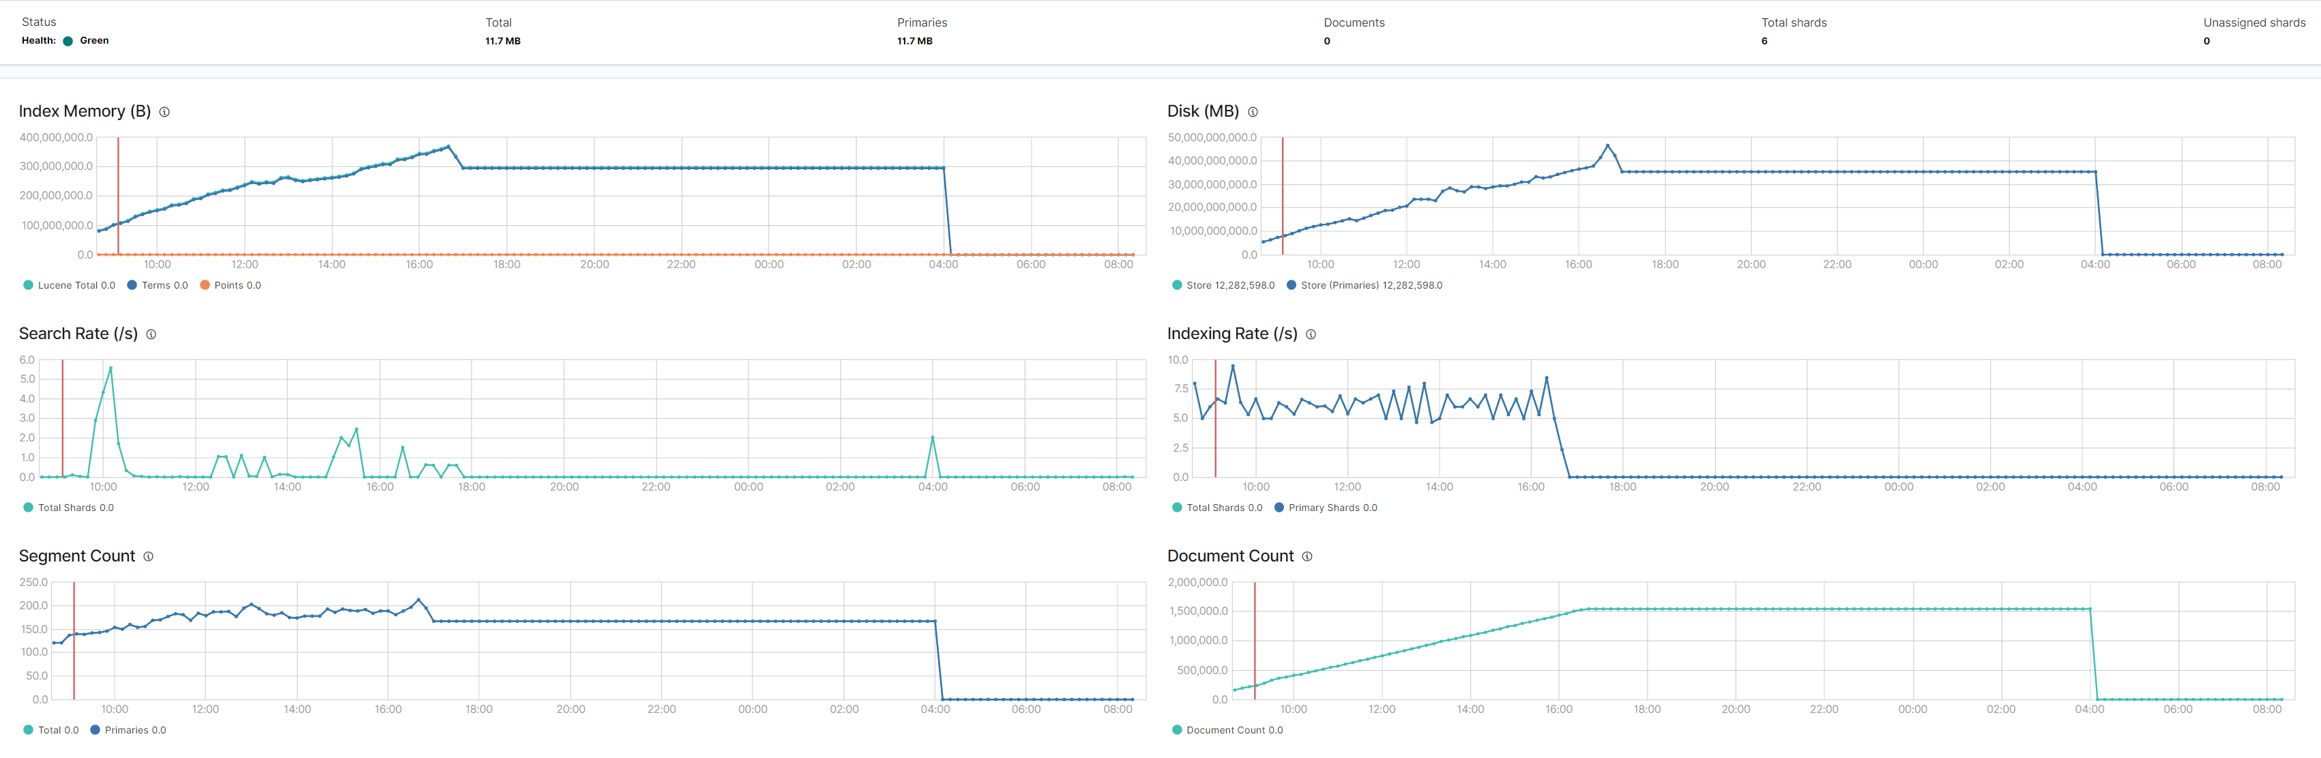The width and height of the screenshot is (2321, 758).
Task: Click Segment Count info icon
Action: [x=149, y=557]
